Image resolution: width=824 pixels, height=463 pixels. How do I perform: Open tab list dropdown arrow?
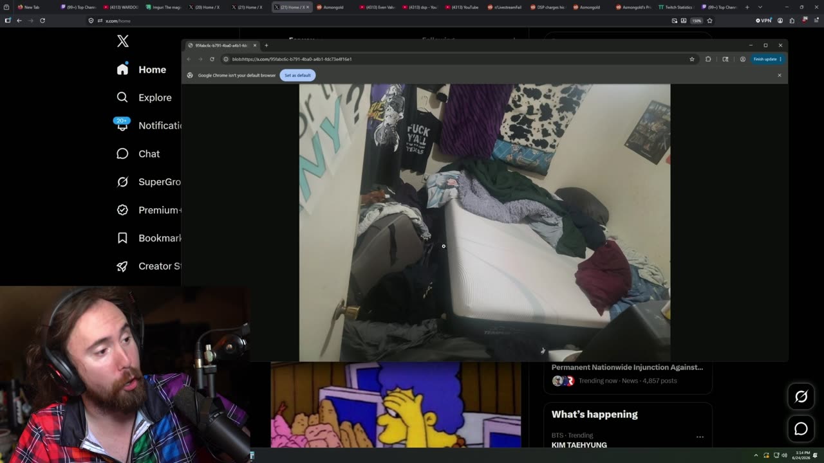(760, 7)
